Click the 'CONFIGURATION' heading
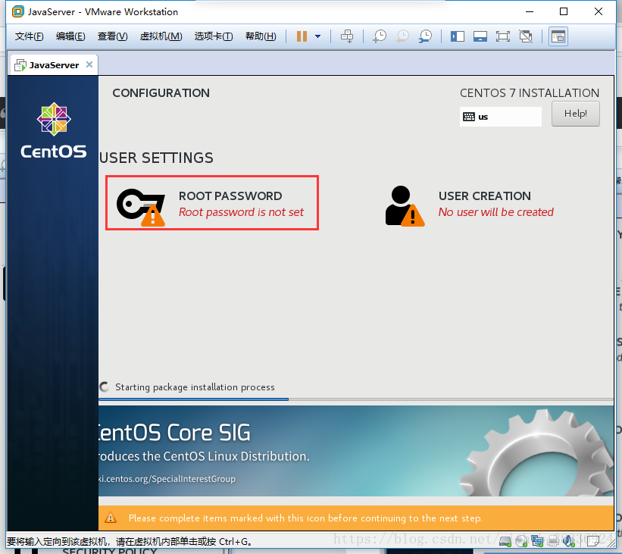Viewport: 622px width, 554px height. 161,93
